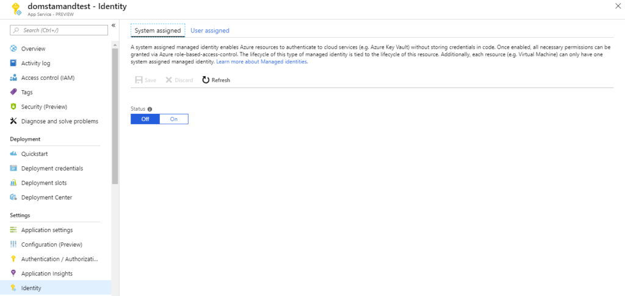The width and height of the screenshot is (625, 296).
Task: Click the Configuration sliders icon
Action: click(x=13, y=244)
